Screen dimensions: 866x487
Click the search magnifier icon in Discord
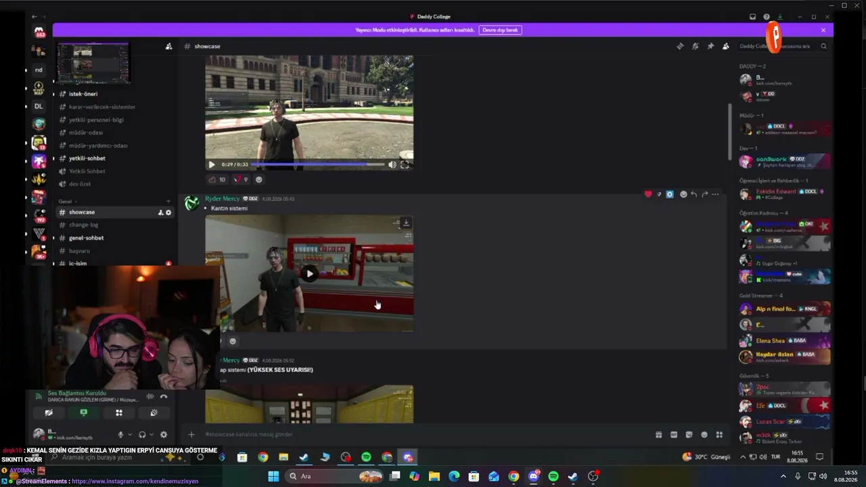823,46
